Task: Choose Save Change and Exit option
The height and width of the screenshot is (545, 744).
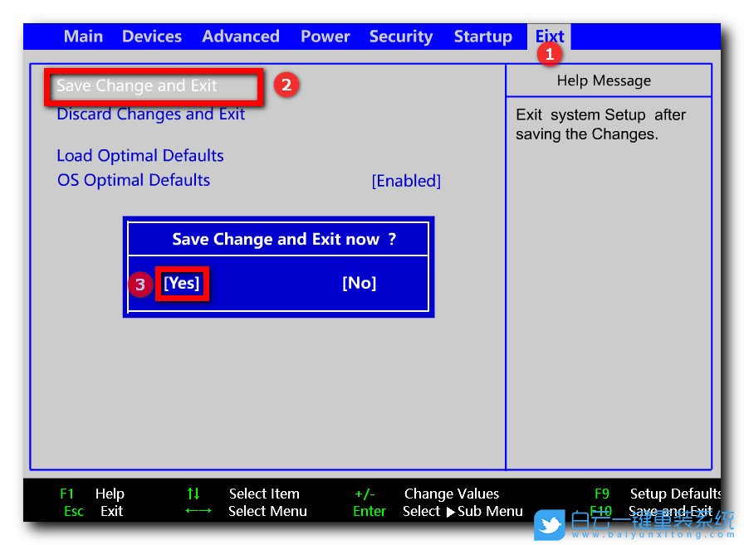Action: pyautogui.click(x=137, y=86)
